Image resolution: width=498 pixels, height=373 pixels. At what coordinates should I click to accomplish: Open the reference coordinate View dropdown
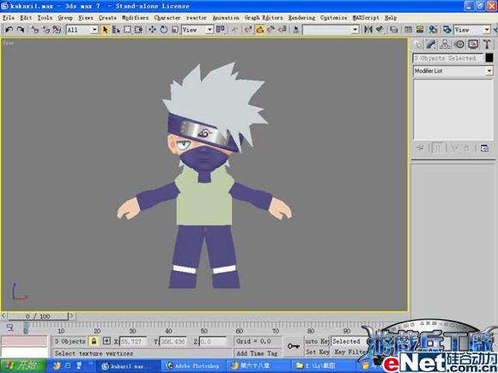197,30
